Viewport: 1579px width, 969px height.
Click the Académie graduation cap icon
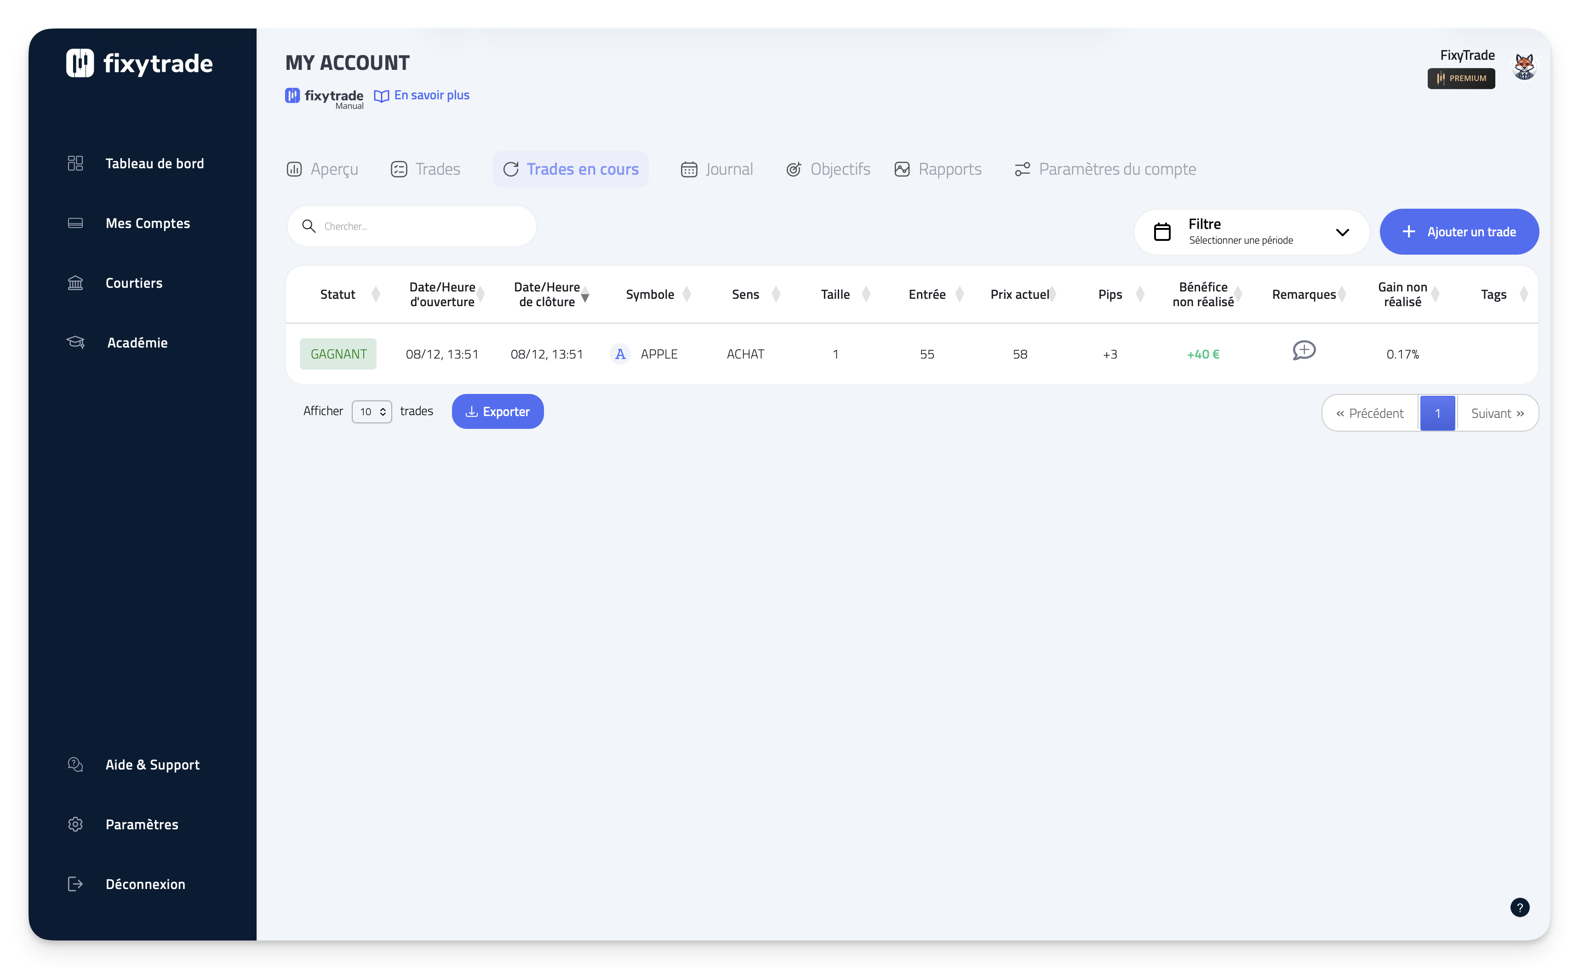[x=76, y=342]
